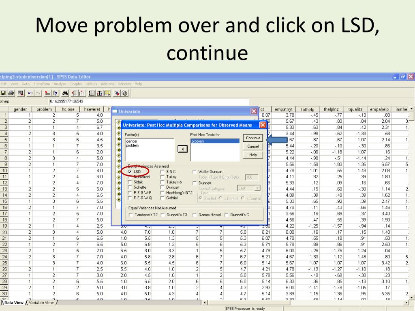This screenshot has height=311, width=415.
Task: Tick the R-E-G-W Q checkbox
Action: [130, 198]
